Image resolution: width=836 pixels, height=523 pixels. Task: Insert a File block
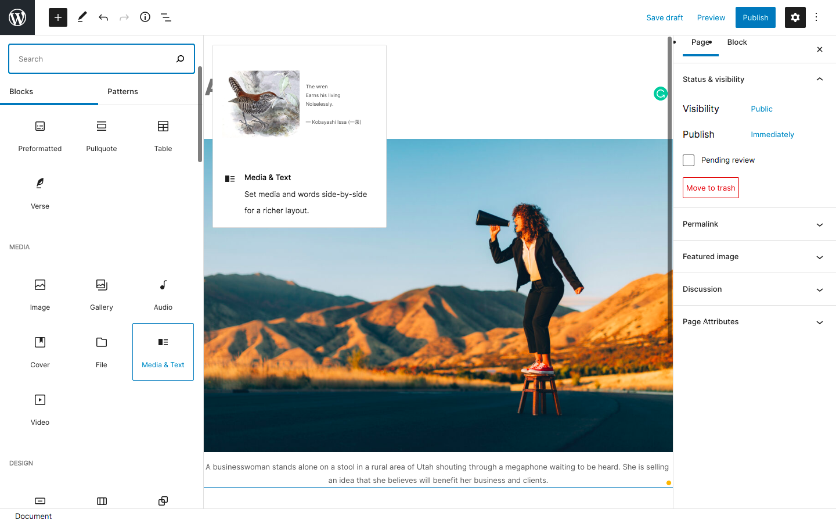tap(102, 352)
